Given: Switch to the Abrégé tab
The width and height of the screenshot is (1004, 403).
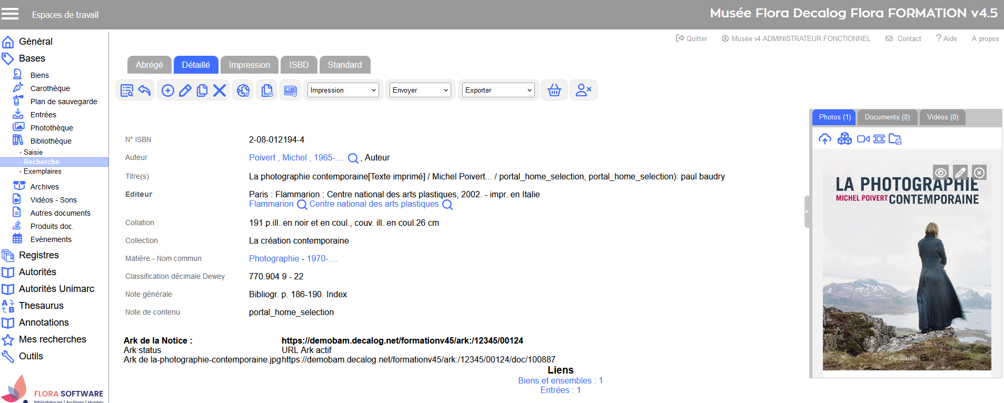Looking at the screenshot, I should [149, 65].
